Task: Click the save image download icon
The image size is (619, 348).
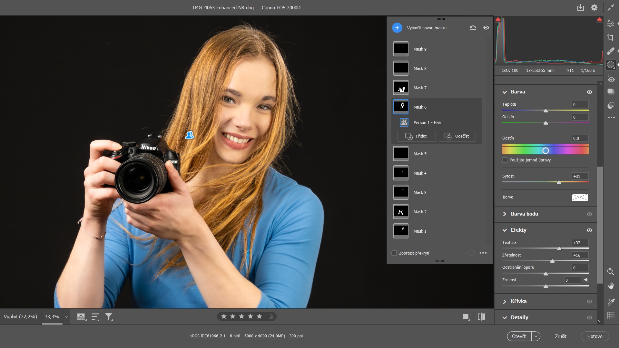Action: click(580, 7)
